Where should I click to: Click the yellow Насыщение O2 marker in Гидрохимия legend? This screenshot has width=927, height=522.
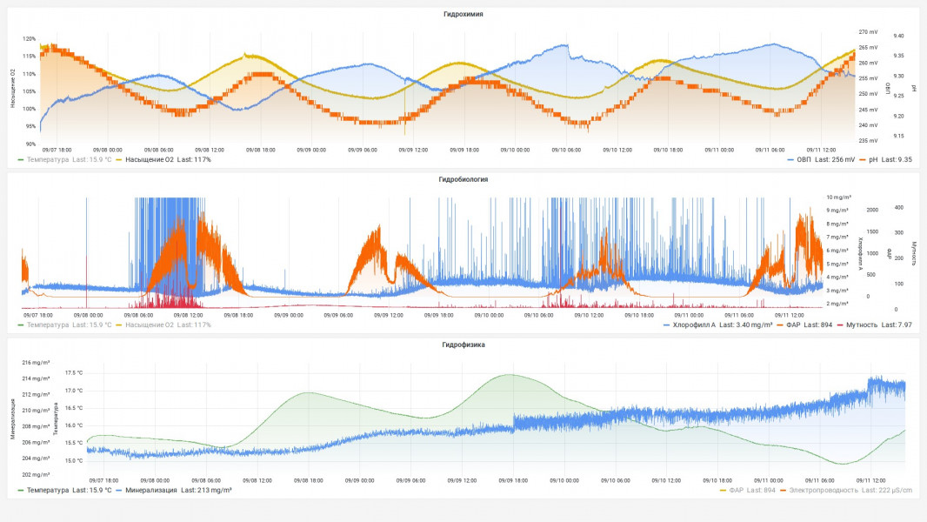[119, 160]
